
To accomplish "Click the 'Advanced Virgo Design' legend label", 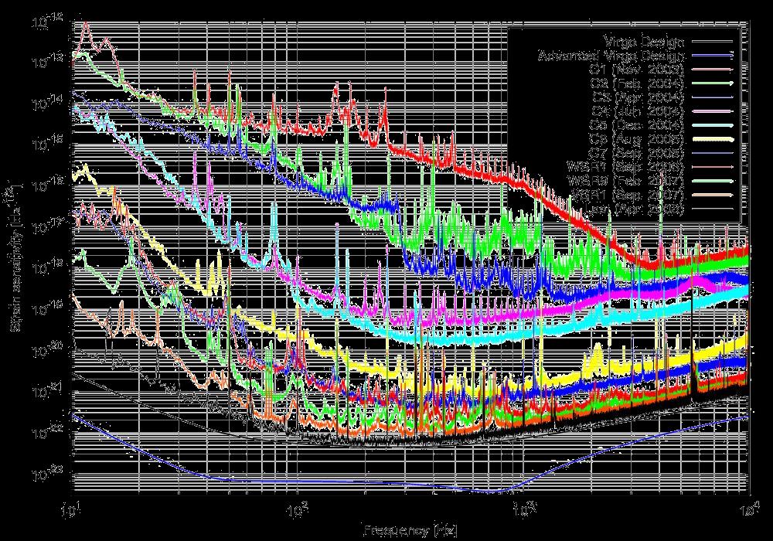I will (x=611, y=56).
